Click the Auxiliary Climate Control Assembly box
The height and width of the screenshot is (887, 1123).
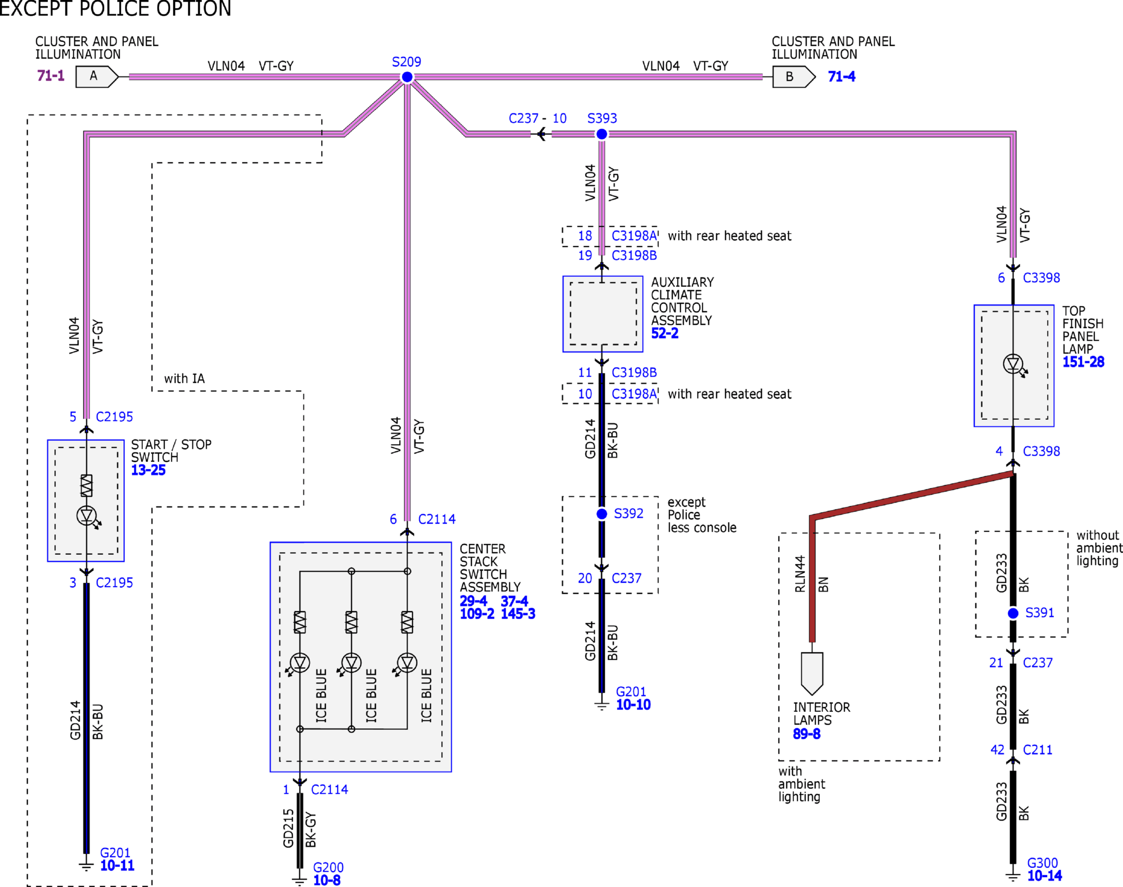(603, 314)
